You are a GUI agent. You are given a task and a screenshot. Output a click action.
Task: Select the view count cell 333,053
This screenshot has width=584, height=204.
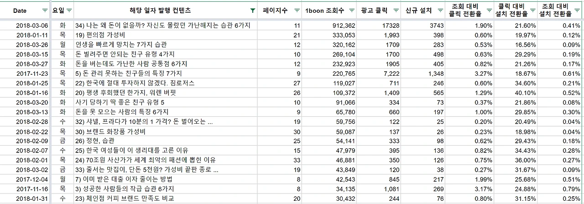[x=329, y=35]
